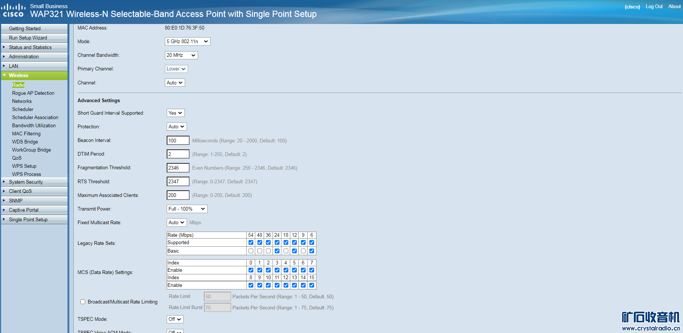The height and width of the screenshot is (333, 683).
Task: Expand the SNMP section arrow
Action: click(4, 200)
